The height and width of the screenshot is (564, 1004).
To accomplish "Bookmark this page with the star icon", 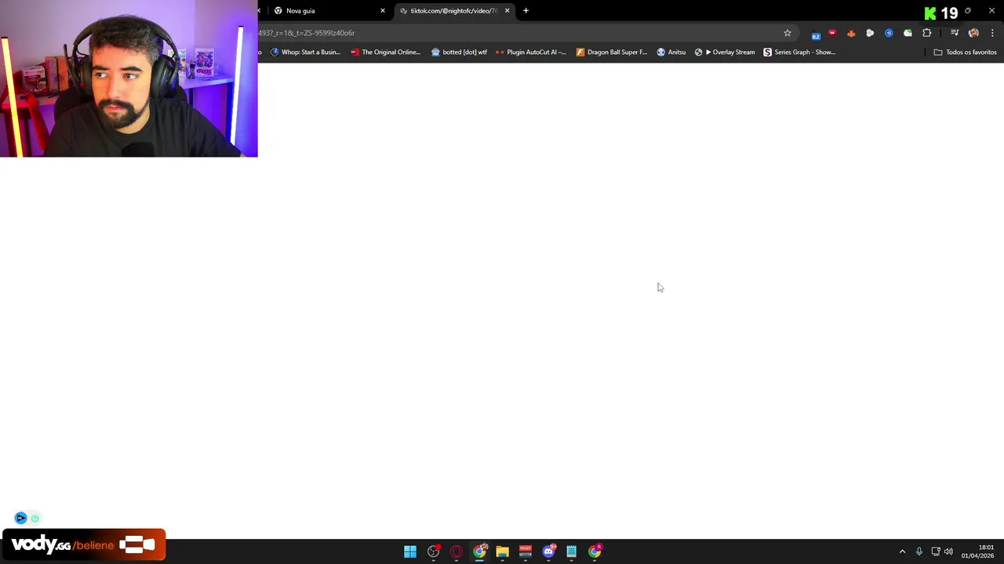I will pyautogui.click(x=788, y=33).
